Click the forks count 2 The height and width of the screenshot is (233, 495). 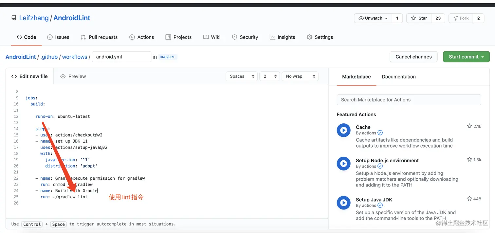click(478, 18)
